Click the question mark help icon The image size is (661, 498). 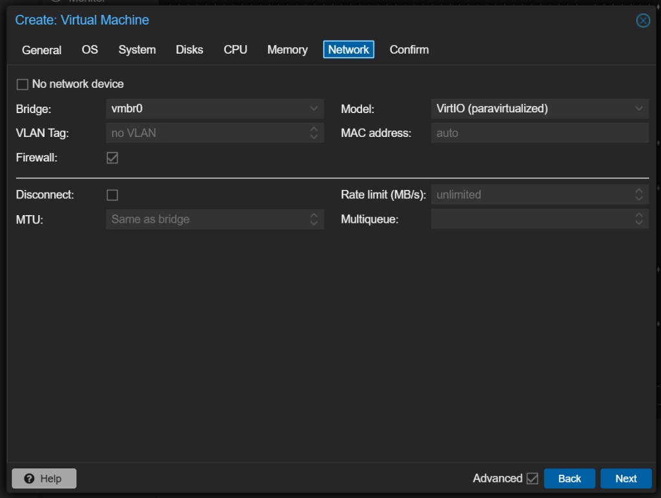(x=29, y=479)
